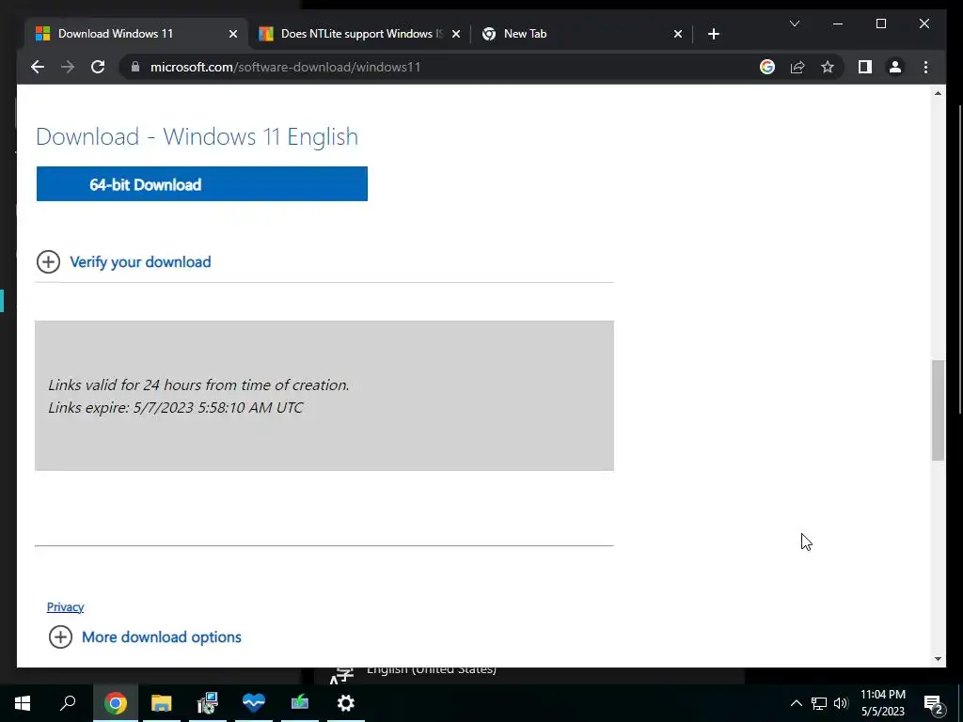This screenshot has height=722, width=963.
Task: Switch to the NTLite support tab
Action: (359, 34)
